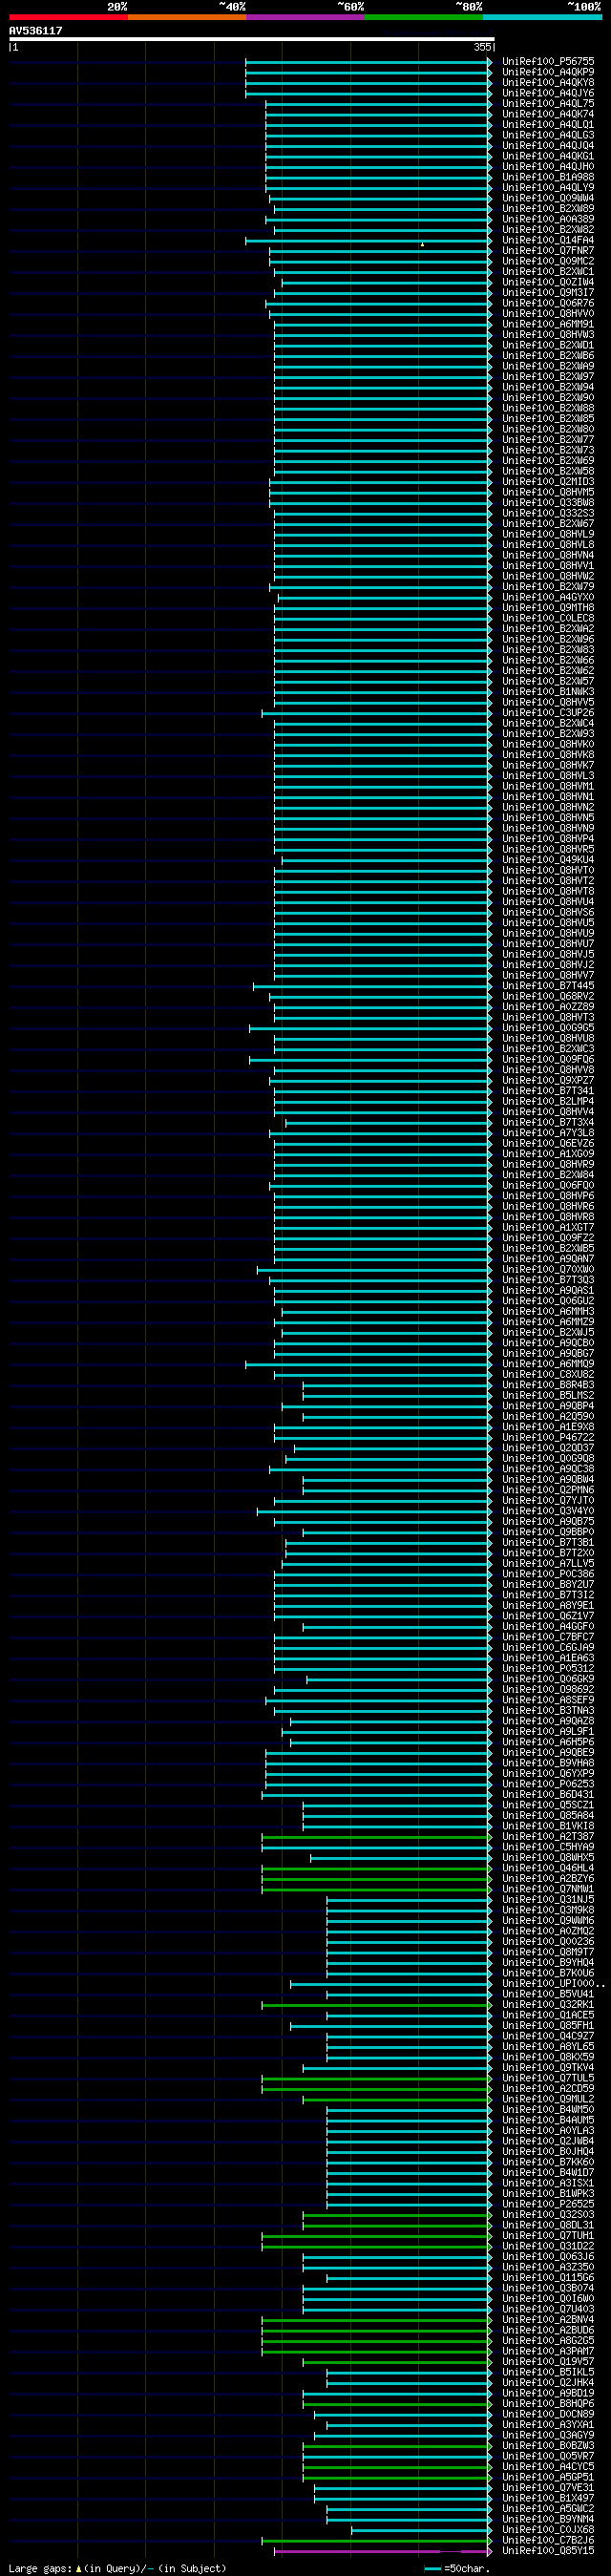This screenshot has height=2576, width=611.
Task: Open hit UniRef100_B0JHQ4
Action: pos(548,2152)
